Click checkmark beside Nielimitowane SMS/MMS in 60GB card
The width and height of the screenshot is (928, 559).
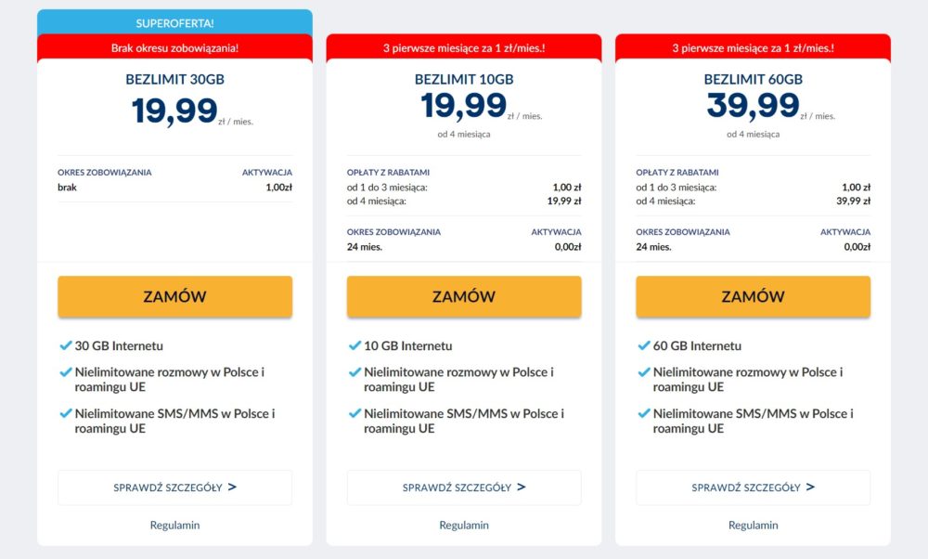(643, 413)
